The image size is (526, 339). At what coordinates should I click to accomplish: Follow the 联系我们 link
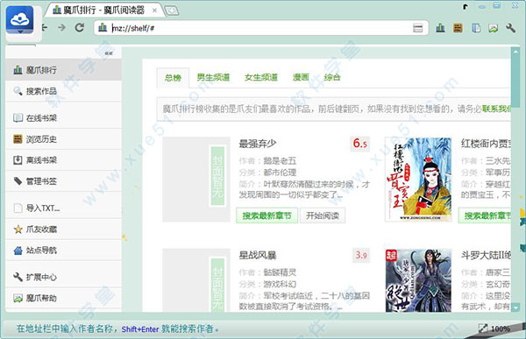(x=496, y=109)
